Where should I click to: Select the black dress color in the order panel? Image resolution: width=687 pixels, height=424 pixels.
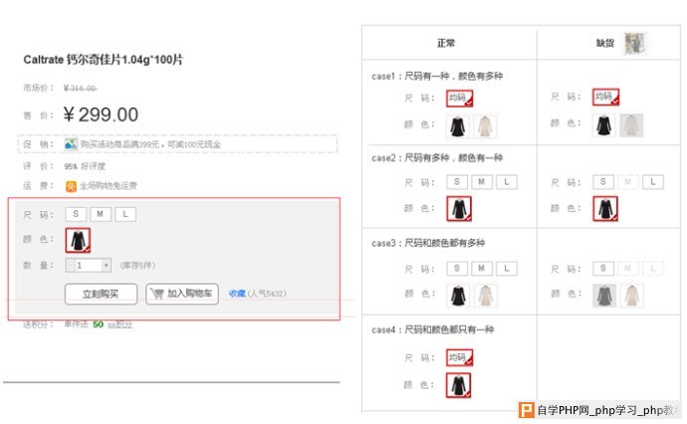click(78, 240)
